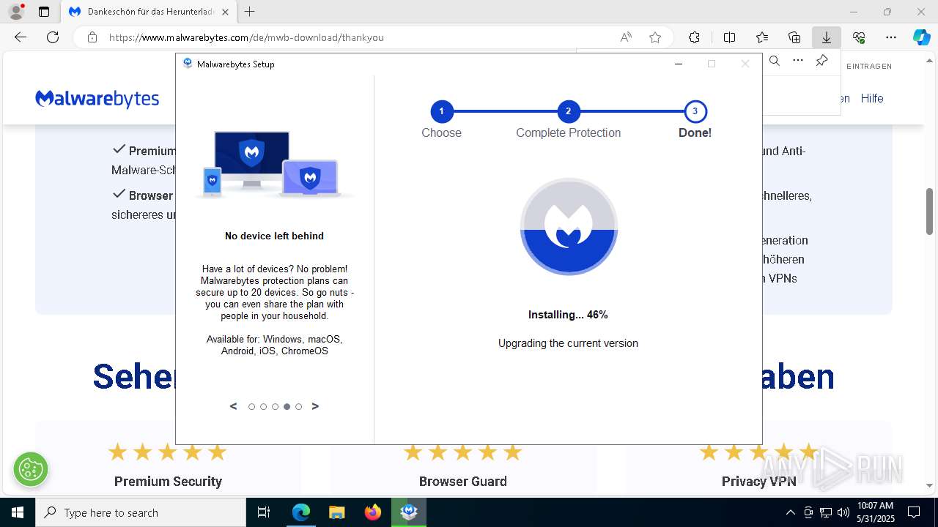Image resolution: width=938 pixels, height=527 pixels.
Task: Open browser essentials icon
Action: pyautogui.click(x=859, y=37)
